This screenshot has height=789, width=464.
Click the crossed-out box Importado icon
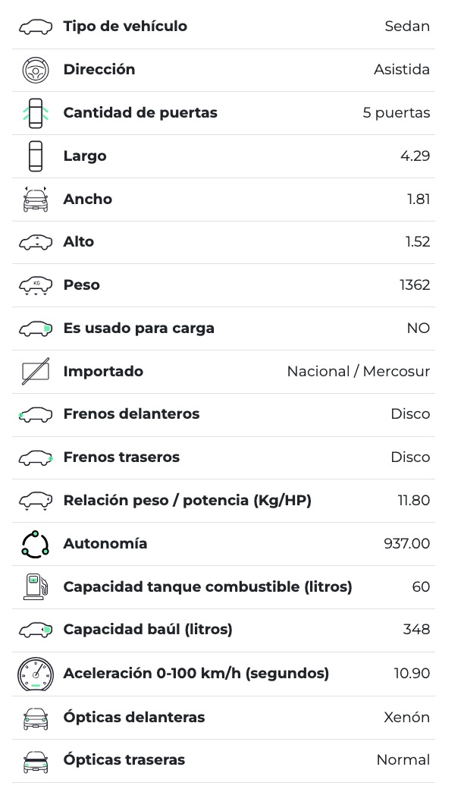point(36,372)
